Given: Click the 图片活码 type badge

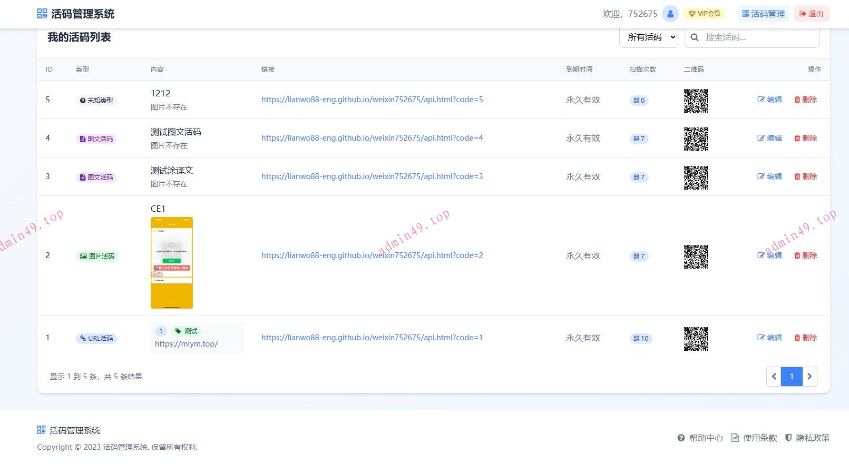Looking at the screenshot, I should click(97, 256).
